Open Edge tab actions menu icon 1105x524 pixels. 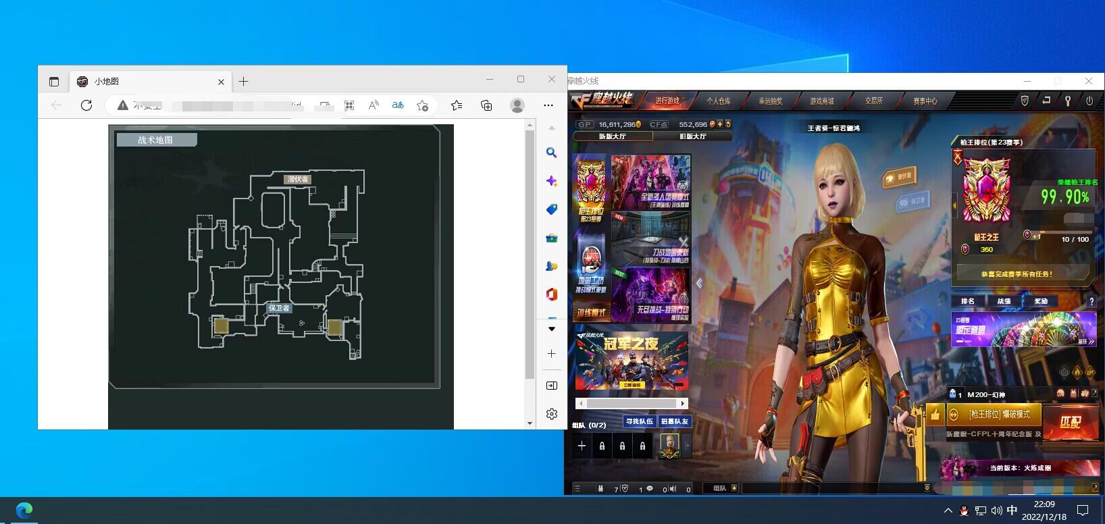click(54, 82)
